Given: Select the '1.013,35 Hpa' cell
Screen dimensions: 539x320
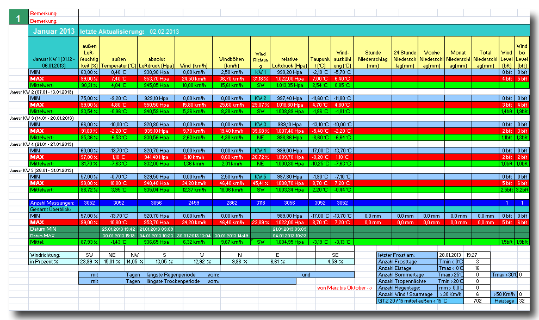Looking at the screenshot, I should [289, 85].
